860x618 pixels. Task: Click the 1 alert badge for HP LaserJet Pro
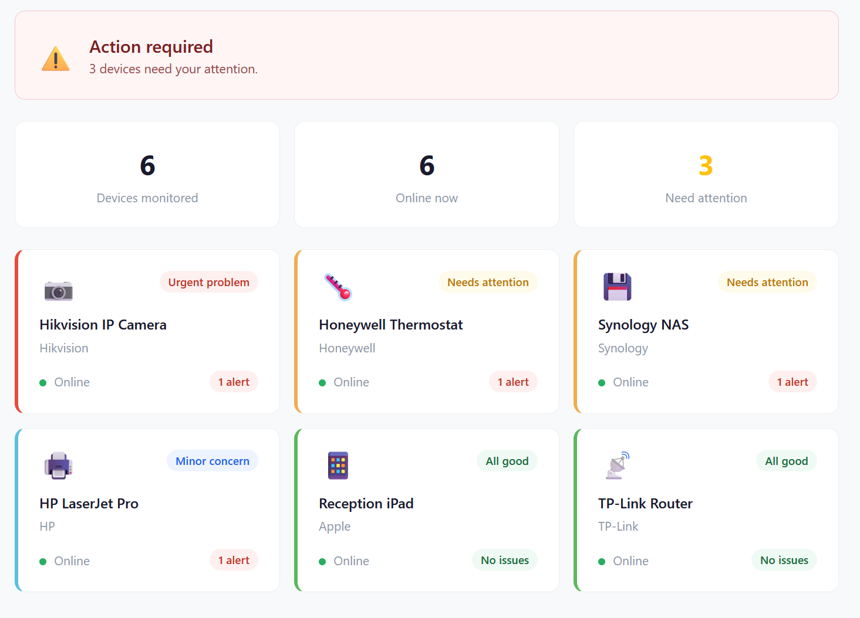click(x=234, y=560)
